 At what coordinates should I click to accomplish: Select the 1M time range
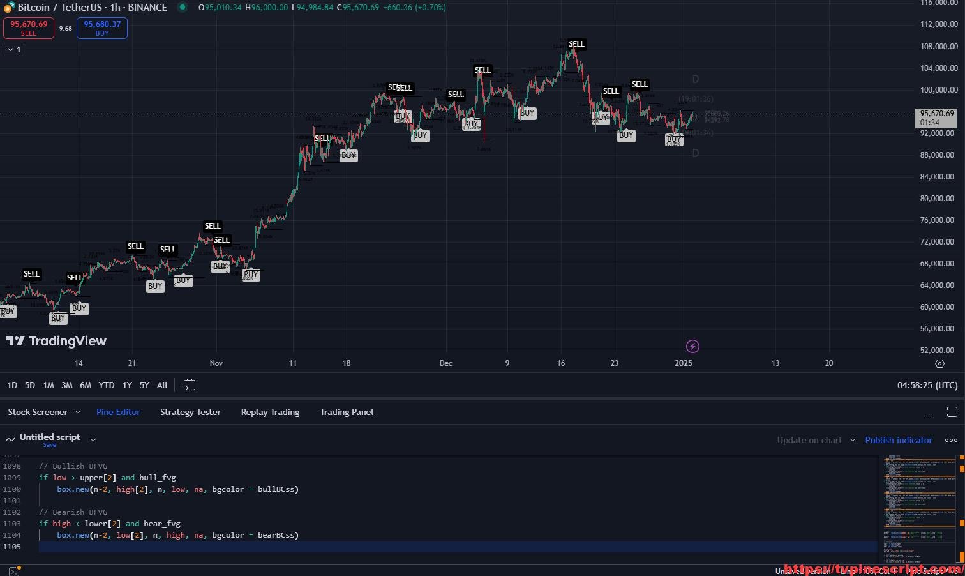pyautogui.click(x=48, y=385)
